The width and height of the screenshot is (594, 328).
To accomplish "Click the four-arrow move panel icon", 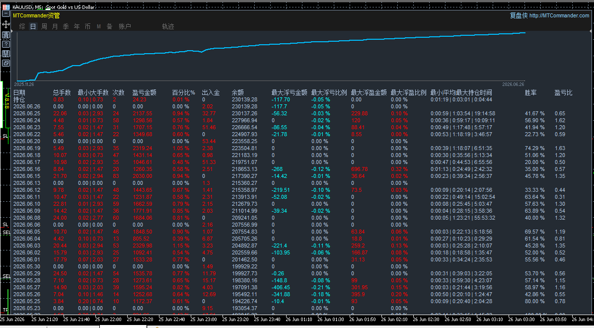I will tap(5, 25).
